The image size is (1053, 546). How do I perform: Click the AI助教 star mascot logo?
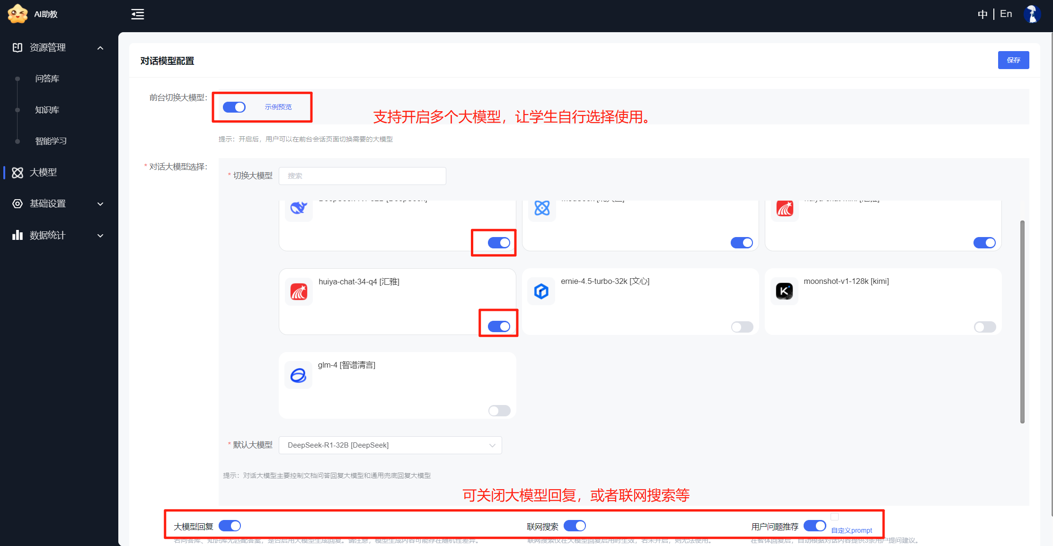click(x=18, y=14)
